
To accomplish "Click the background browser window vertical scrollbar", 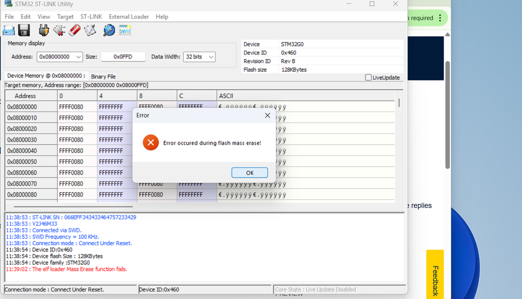I will (447, 115).
